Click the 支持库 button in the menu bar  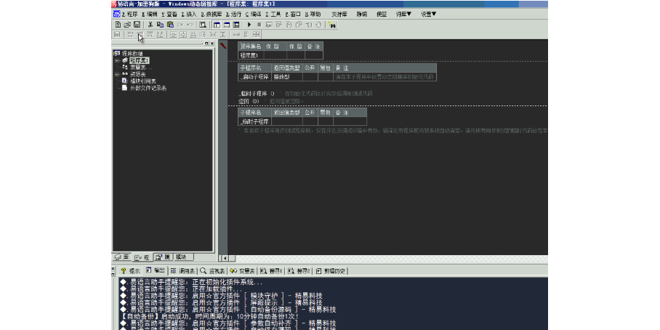[339, 14]
